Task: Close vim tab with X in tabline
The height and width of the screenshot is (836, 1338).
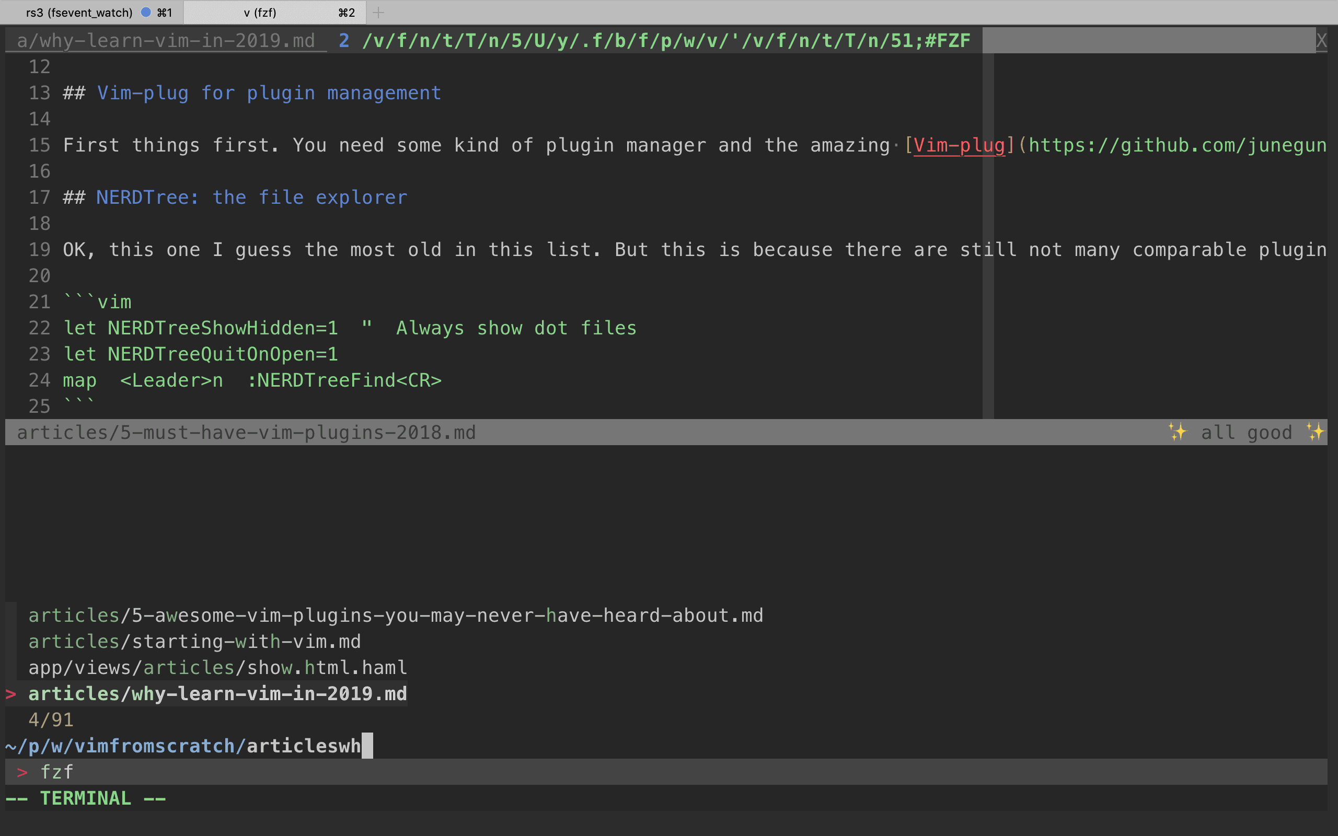Action: coord(1321,40)
